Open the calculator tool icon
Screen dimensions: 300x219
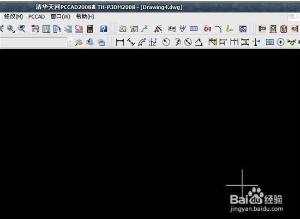pos(90,29)
